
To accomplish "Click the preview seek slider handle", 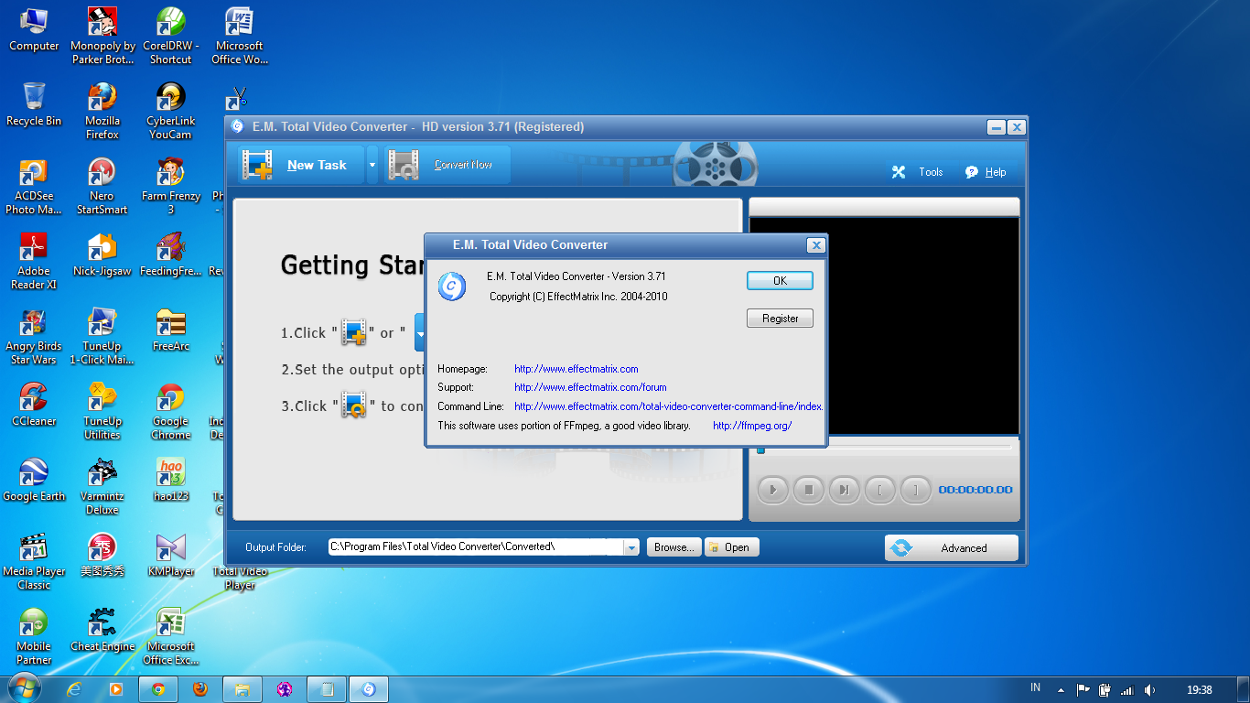I will tap(760, 449).
